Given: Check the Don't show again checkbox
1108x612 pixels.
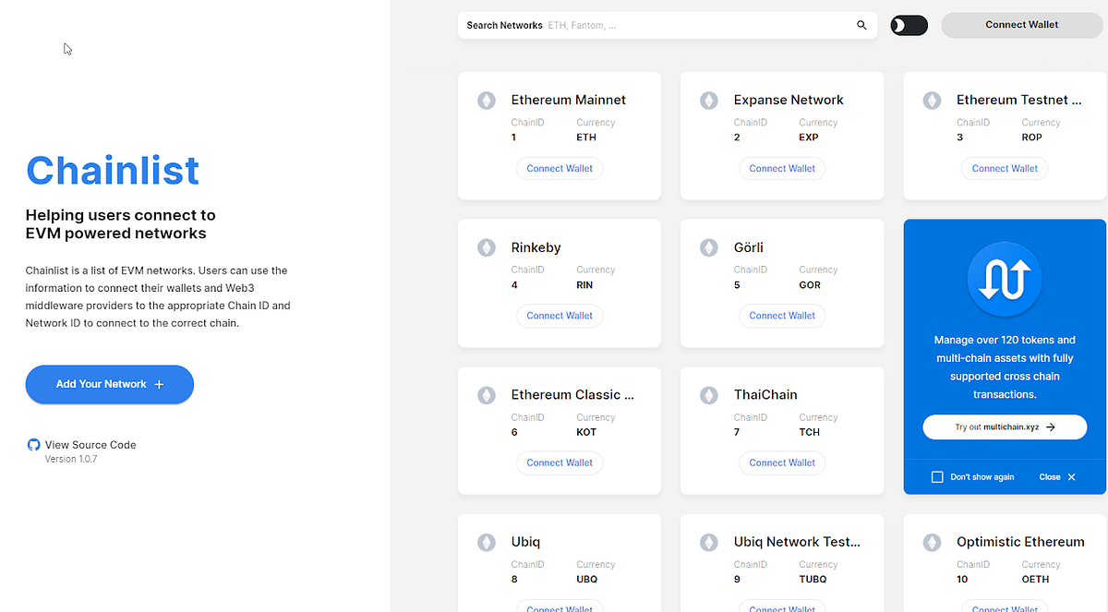Looking at the screenshot, I should click(x=937, y=476).
